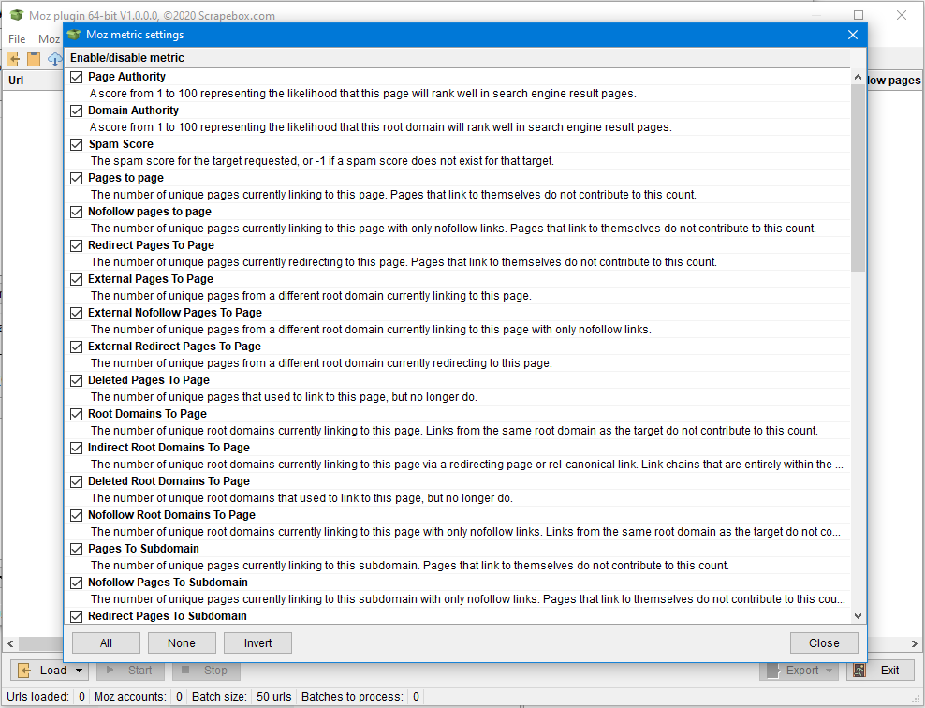Click the clipboard paste toolbar icon
This screenshot has width=925, height=708.
pos(34,58)
